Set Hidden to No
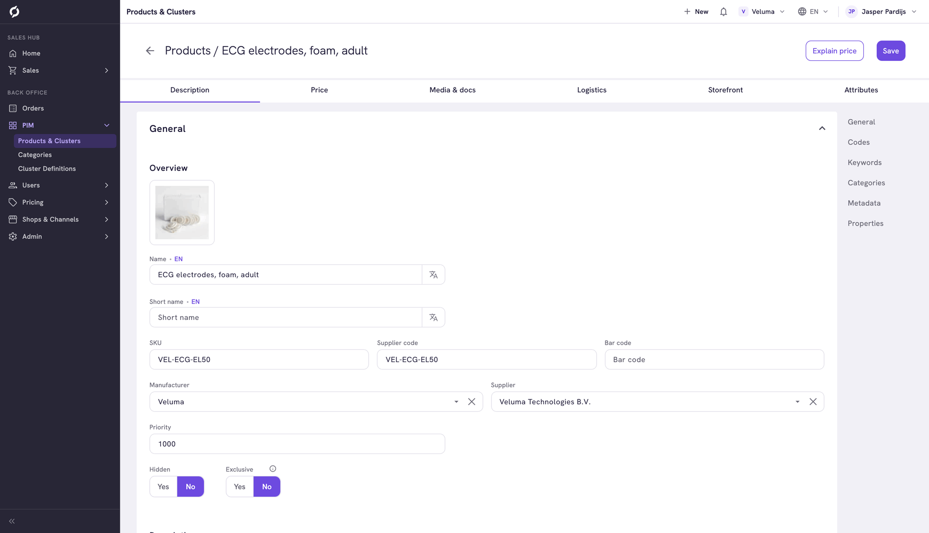Viewport: 929px width, 533px height. pos(191,487)
